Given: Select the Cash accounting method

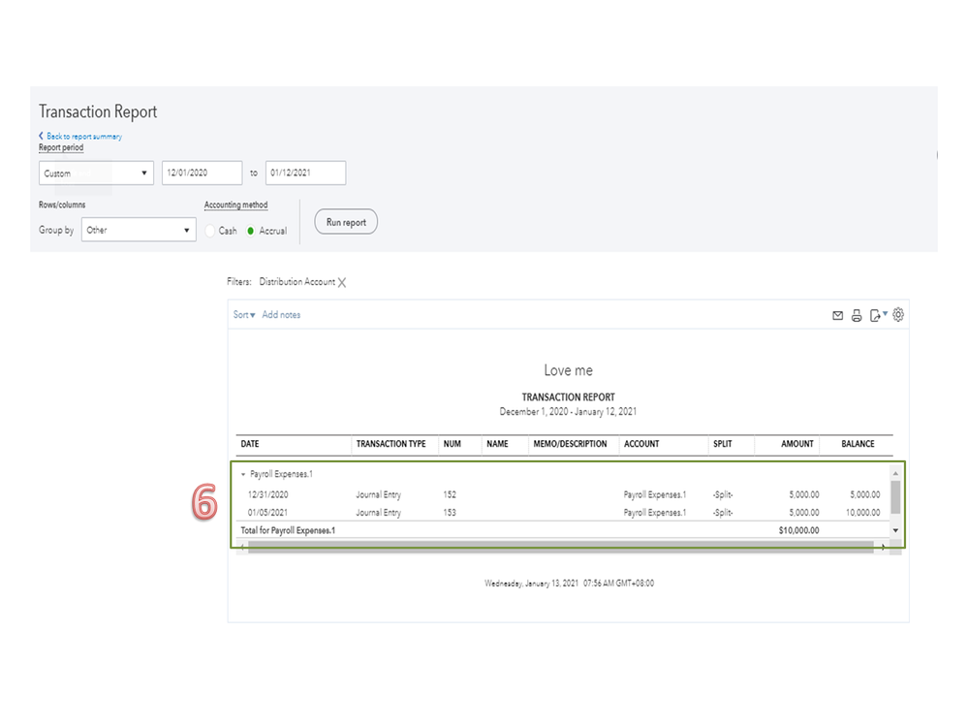Looking at the screenshot, I should tap(212, 231).
